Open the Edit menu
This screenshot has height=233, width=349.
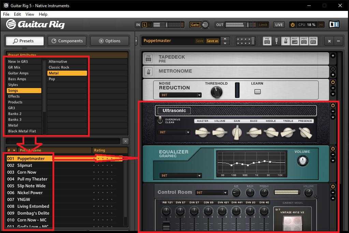tap(17, 14)
